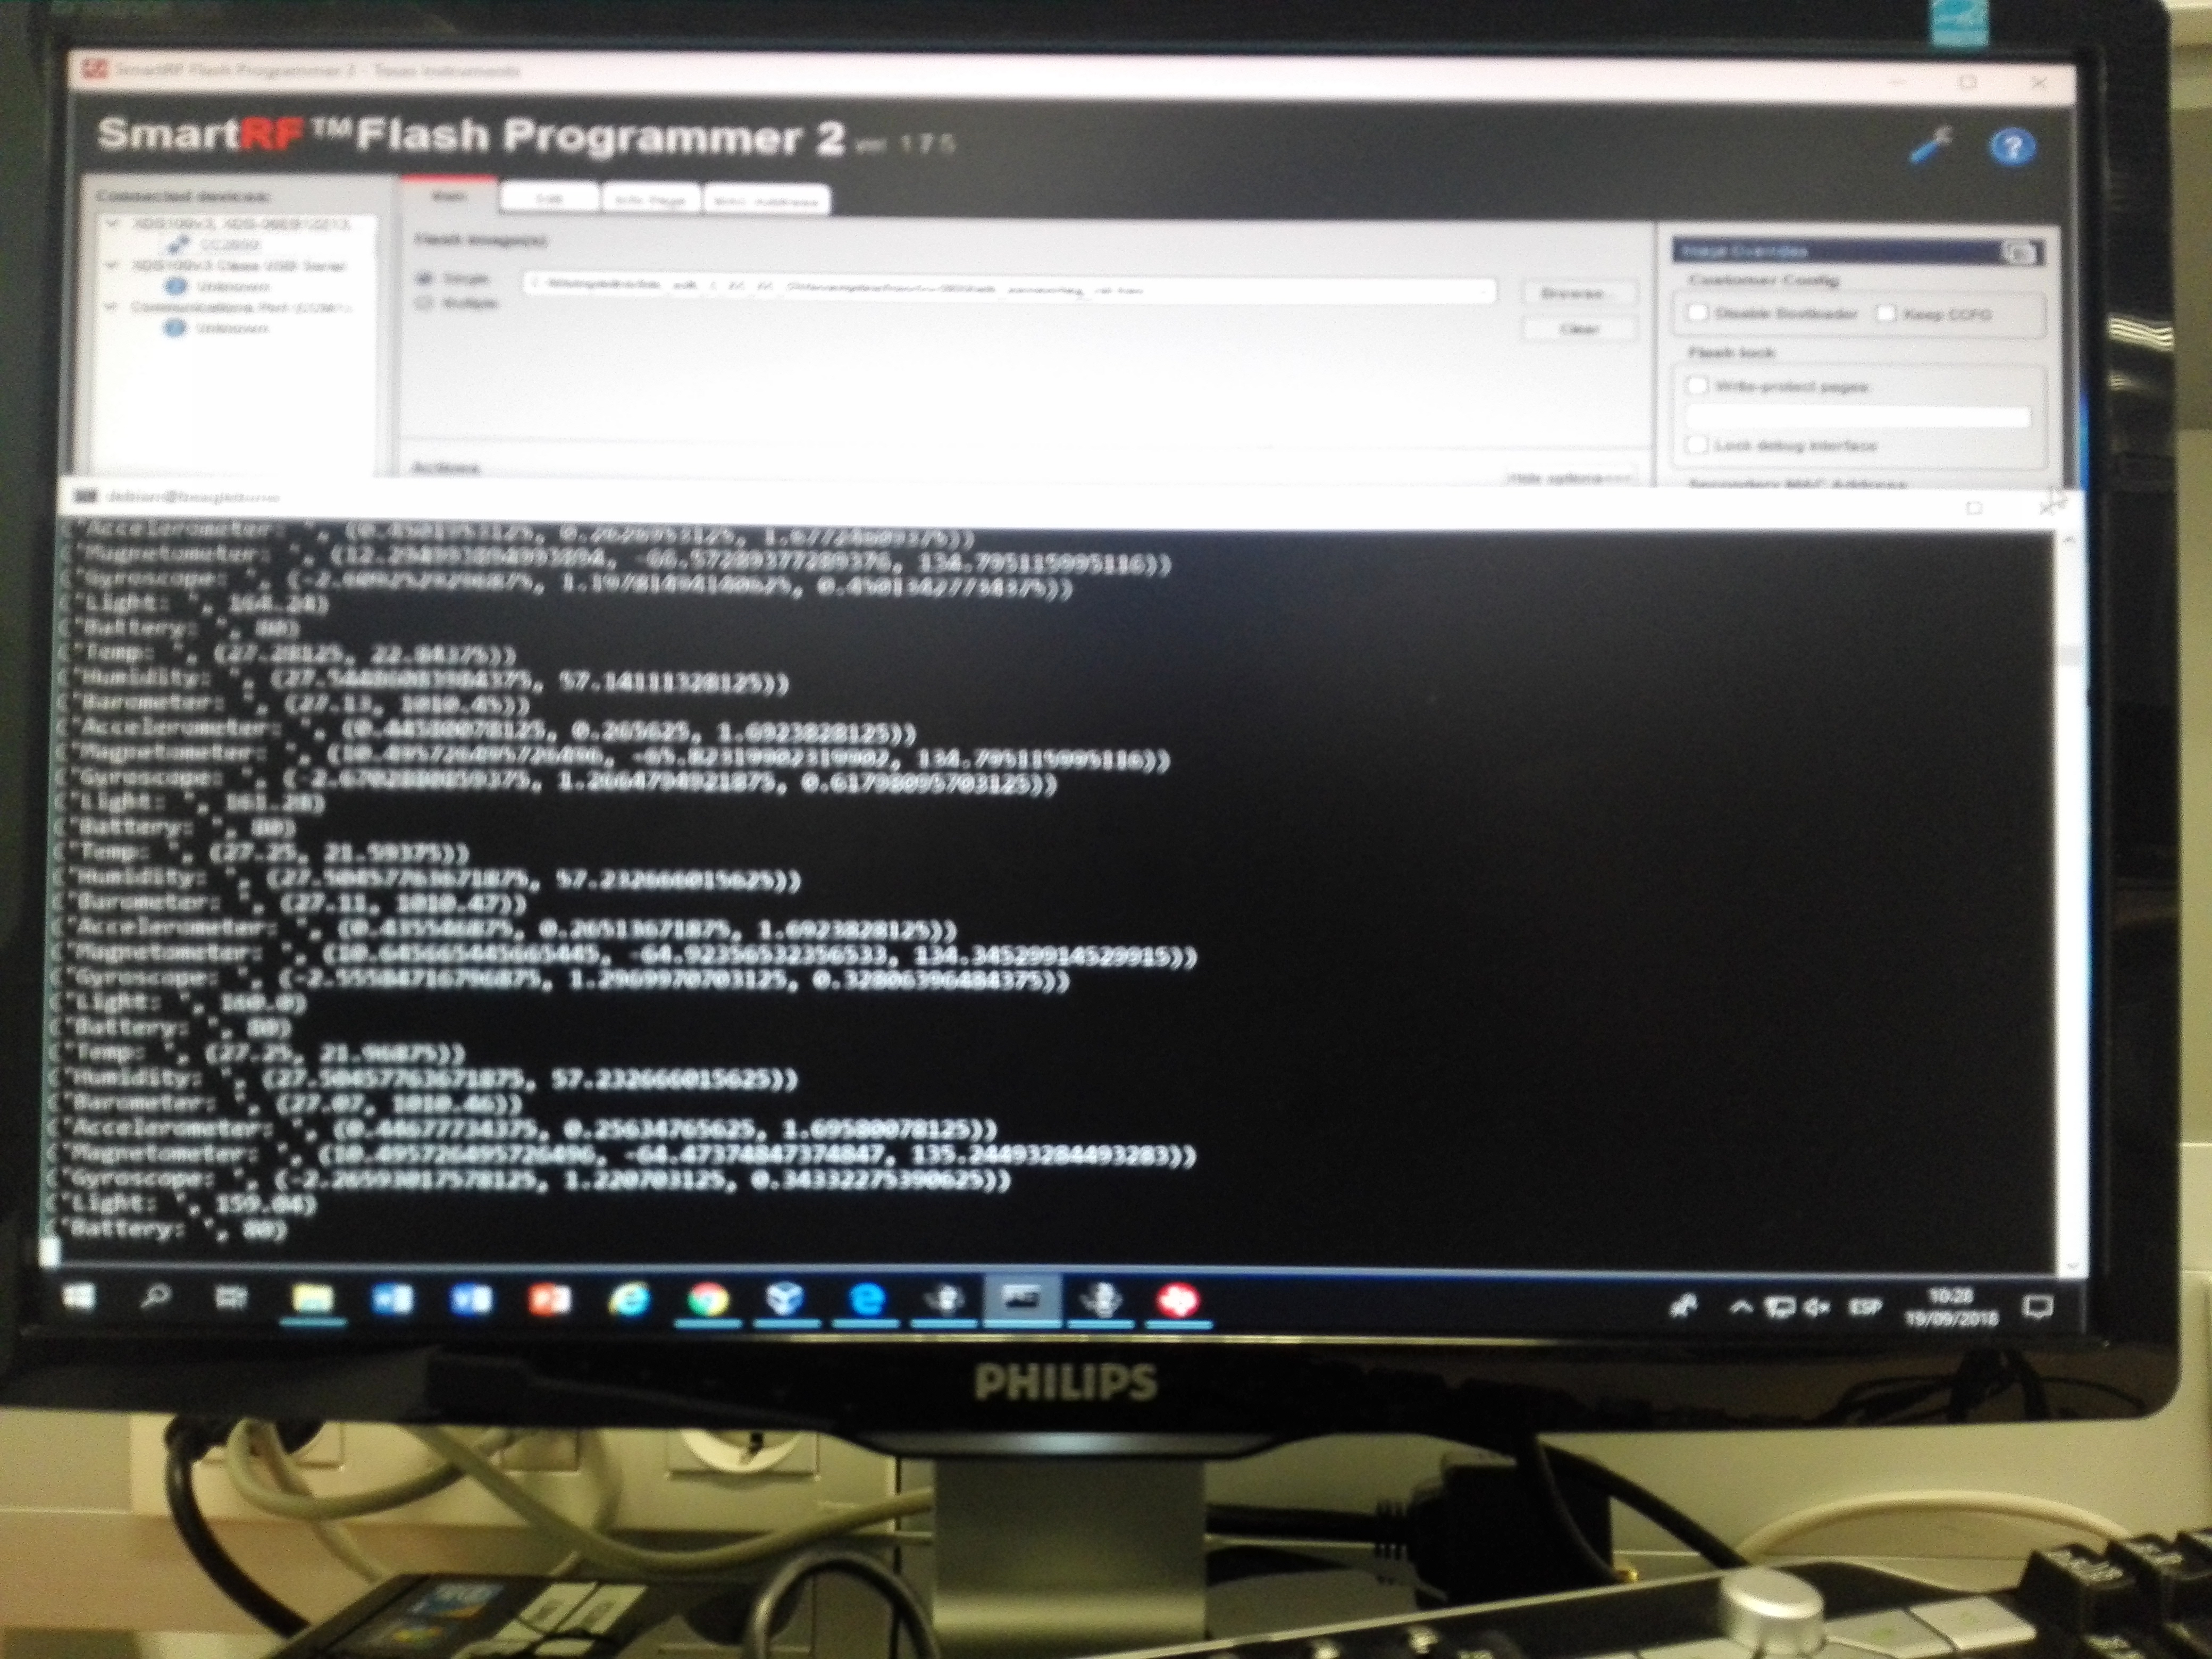Viewport: 2212px width, 1659px height.
Task: Collapse the Communications Port tree node
Action: pyautogui.click(x=110, y=307)
